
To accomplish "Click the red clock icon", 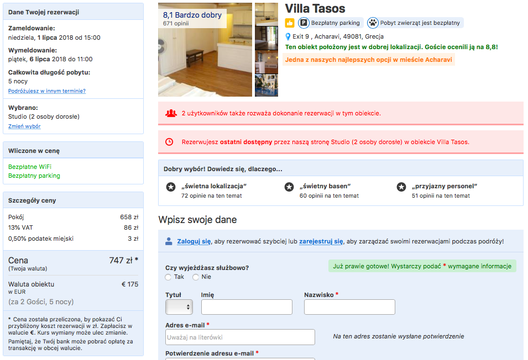I will click(169, 142).
